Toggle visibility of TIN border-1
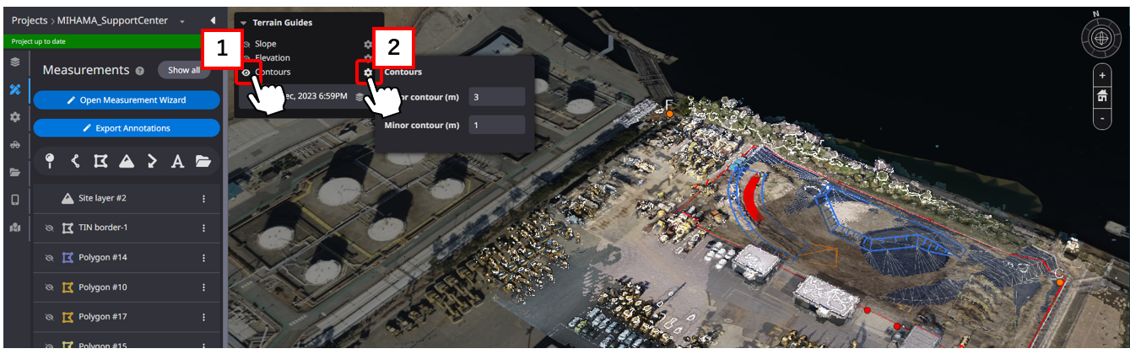The height and width of the screenshot is (354, 1130). pos(49,228)
